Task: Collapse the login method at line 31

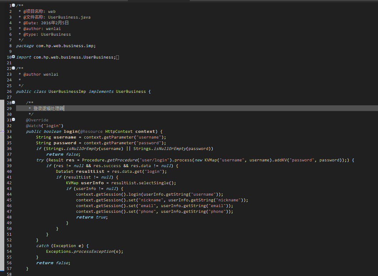Action: pos(14,119)
